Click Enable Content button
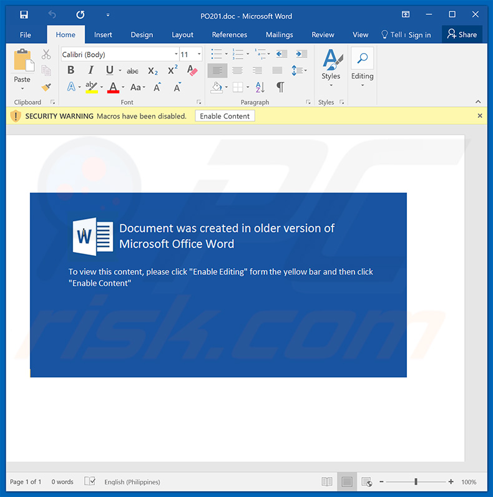This screenshot has height=497, width=493. 225,116
